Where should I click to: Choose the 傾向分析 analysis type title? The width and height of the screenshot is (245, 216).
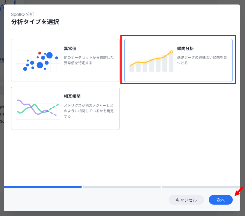tap(185, 49)
